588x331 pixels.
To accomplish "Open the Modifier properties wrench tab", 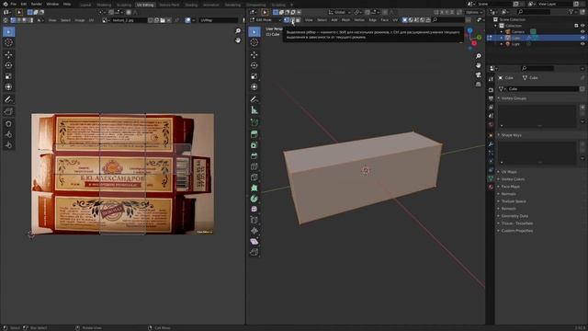I will (491, 144).
